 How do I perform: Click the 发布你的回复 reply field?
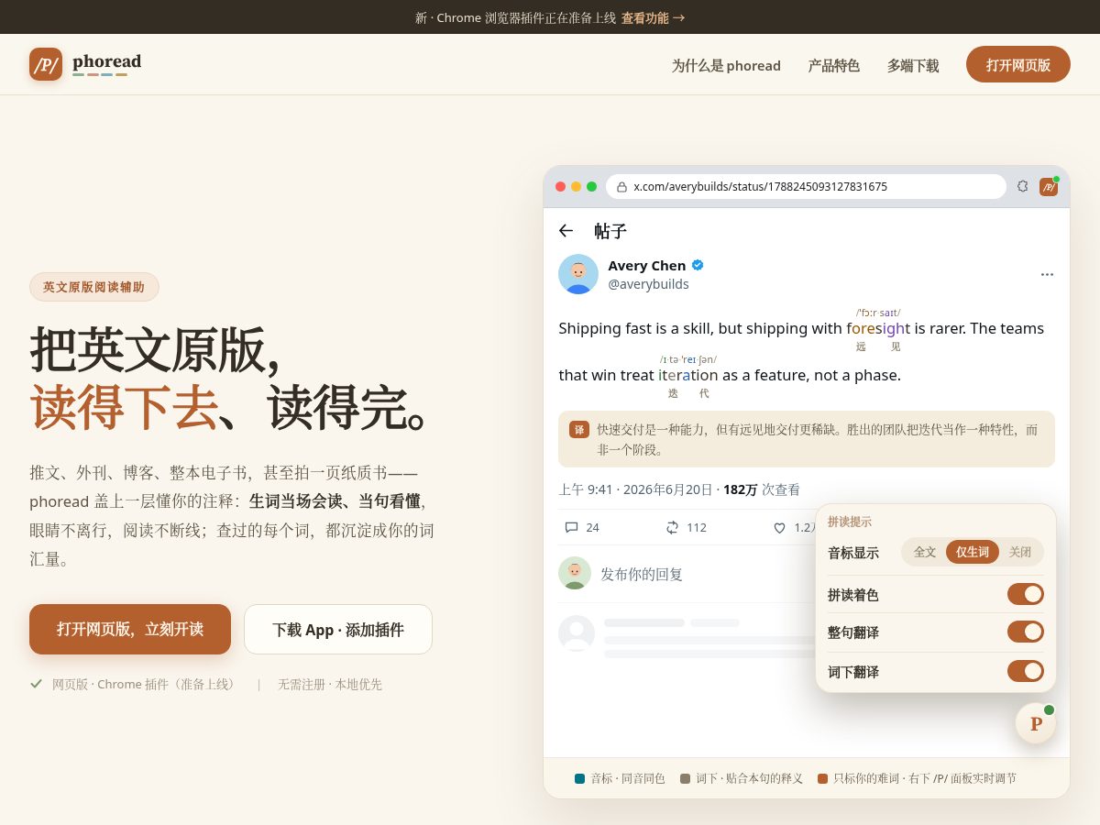[642, 574]
